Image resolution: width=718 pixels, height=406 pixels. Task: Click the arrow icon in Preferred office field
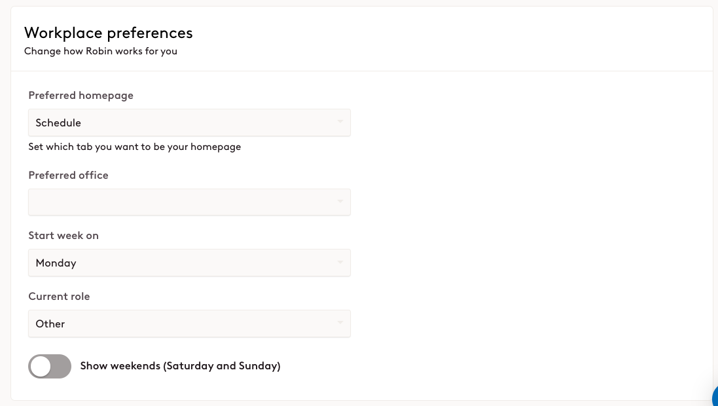[x=340, y=202]
